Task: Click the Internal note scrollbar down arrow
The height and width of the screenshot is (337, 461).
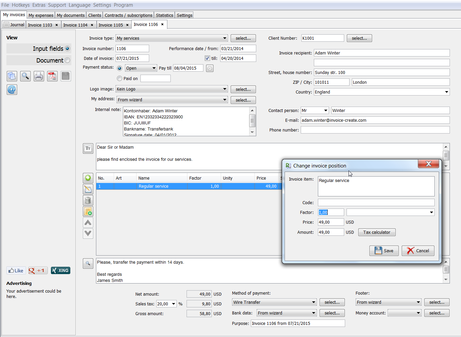Action: 252,133
